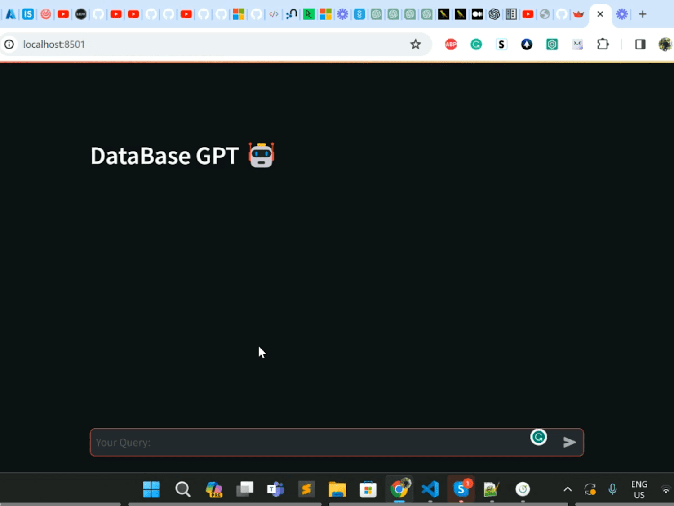Open the black S extension icon
Viewport: 674px width, 506px height.
point(501,44)
